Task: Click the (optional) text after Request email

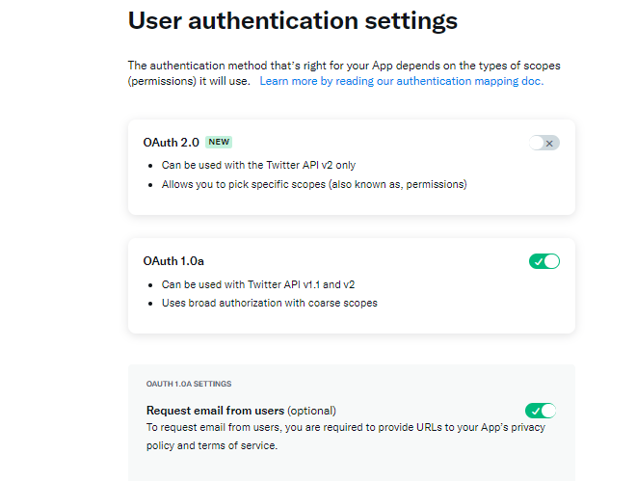Action: pos(311,410)
